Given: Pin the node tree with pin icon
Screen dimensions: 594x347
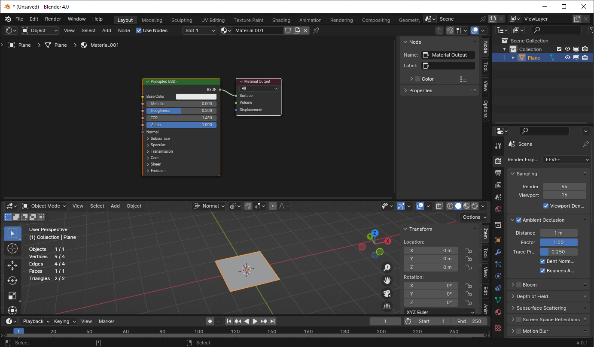Looking at the screenshot, I should coord(316,30).
